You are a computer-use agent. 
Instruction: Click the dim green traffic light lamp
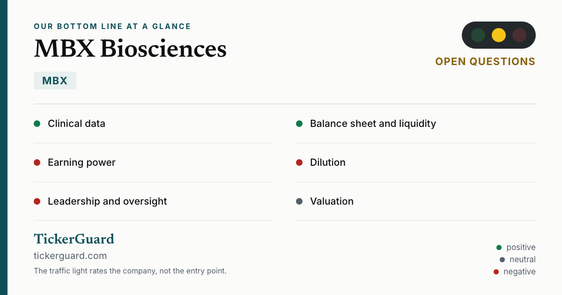[478, 35]
